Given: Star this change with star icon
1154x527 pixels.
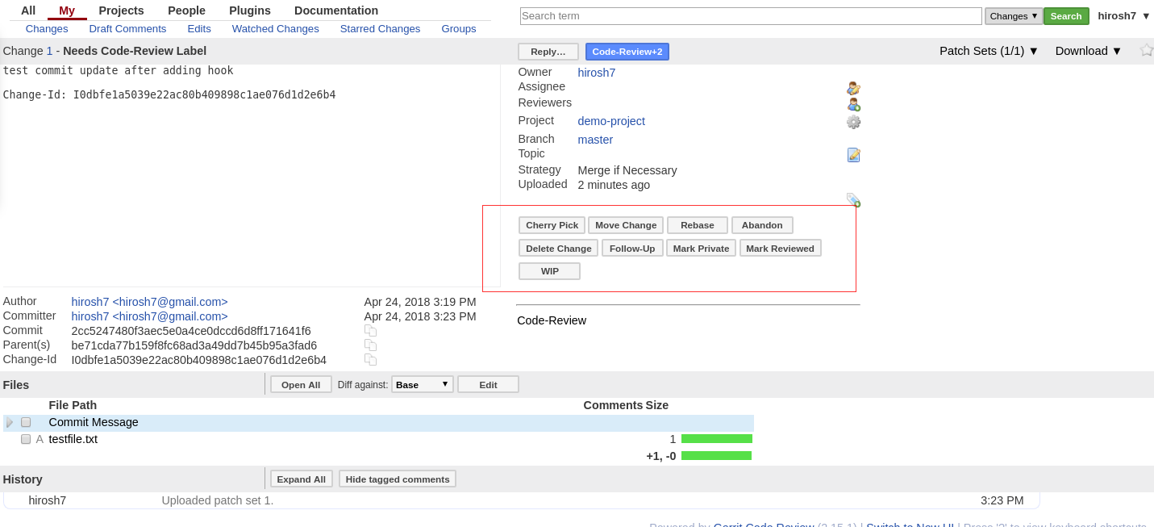Looking at the screenshot, I should [1146, 50].
